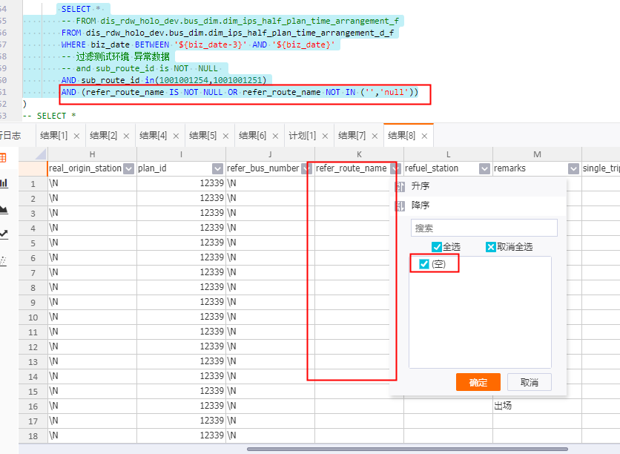Click the uncommented FROM ...arrangement_d_f line
The height and width of the screenshot is (454, 620).
coord(228,33)
